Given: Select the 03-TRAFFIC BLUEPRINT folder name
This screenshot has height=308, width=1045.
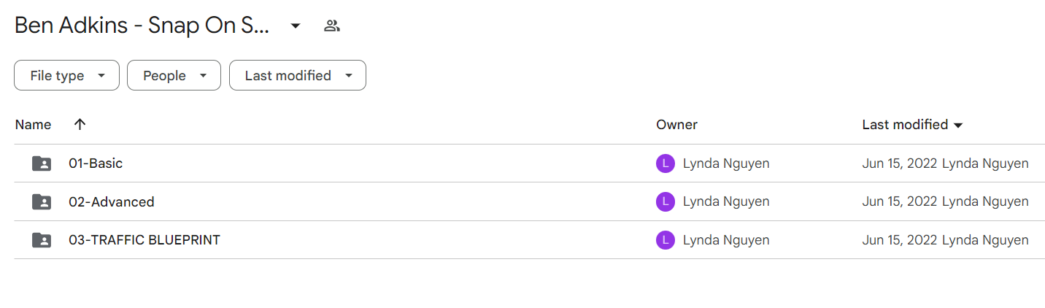Looking at the screenshot, I should 144,239.
